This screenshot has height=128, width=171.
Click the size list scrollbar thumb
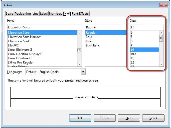pyautogui.click(x=161, y=38)
